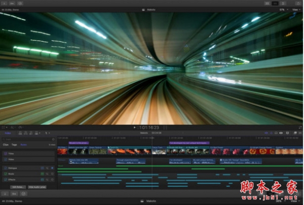Screen dimensions: 304x205
Task: Toggle the Effects role checkbox
Action: (6, 180)
